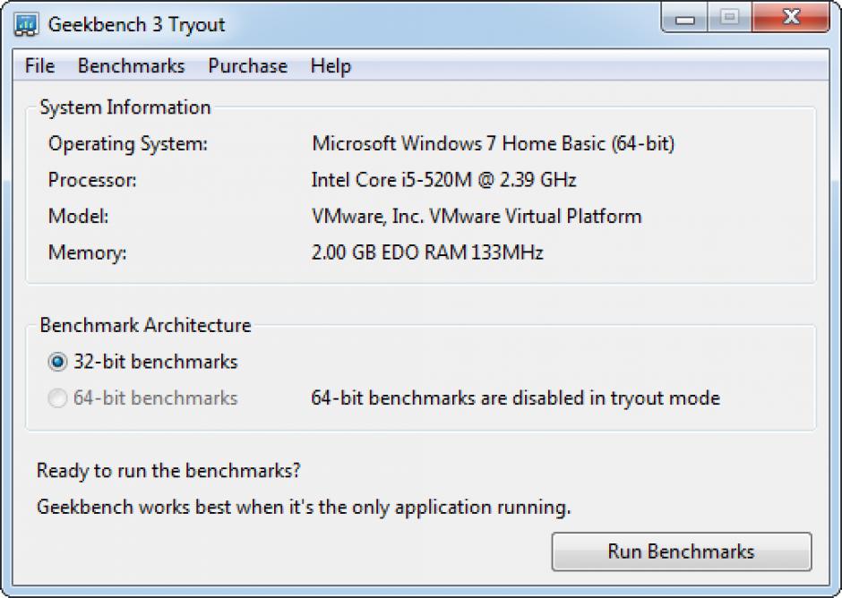Image resolution: width=842 pixels, height=598 pixels.
Task: Click the 'Intel Core i5-520M @ 2.39 GHz' value
Action: click(443, 180)
